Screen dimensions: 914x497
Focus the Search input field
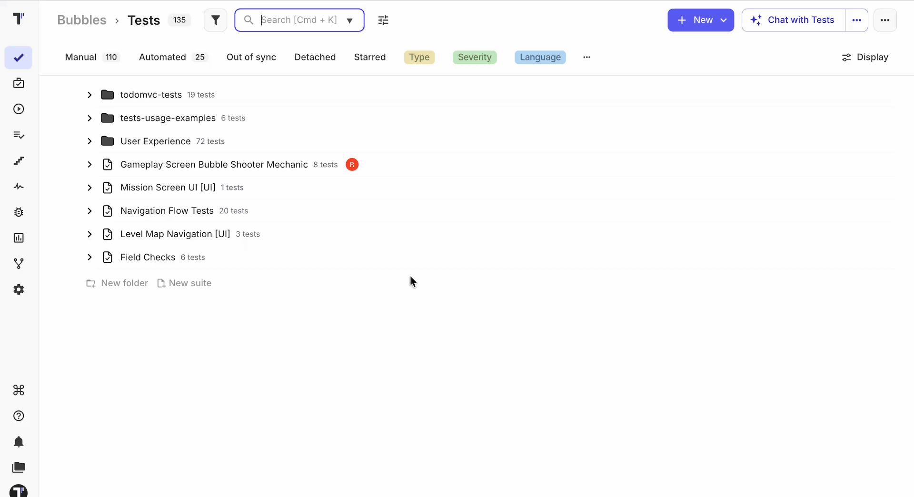coord(299,20)
